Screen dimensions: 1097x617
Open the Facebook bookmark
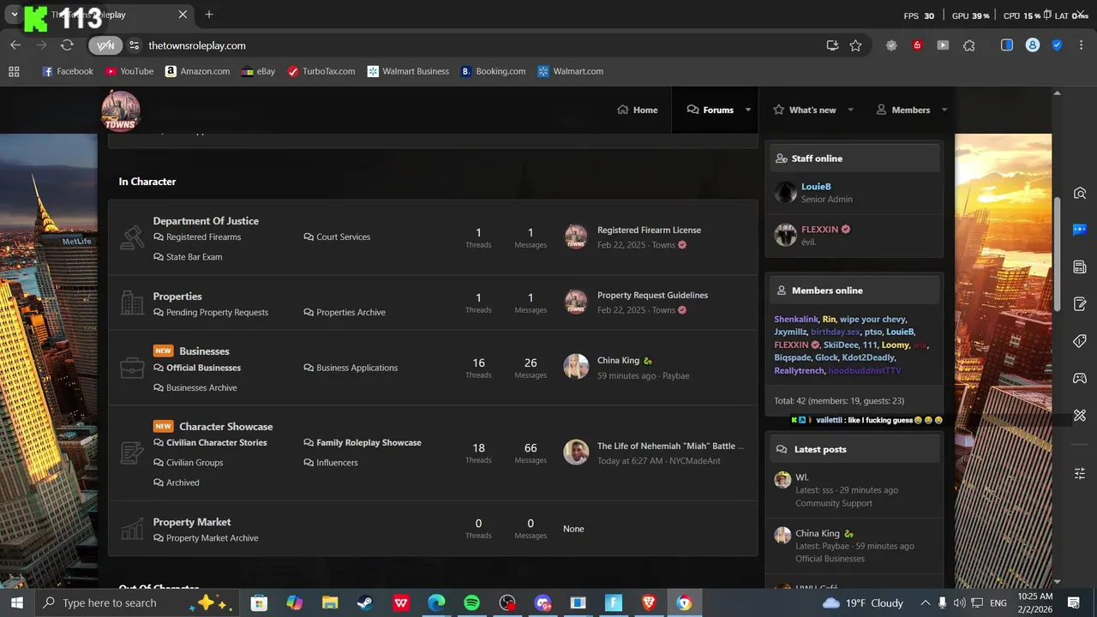tap(68, 71)
